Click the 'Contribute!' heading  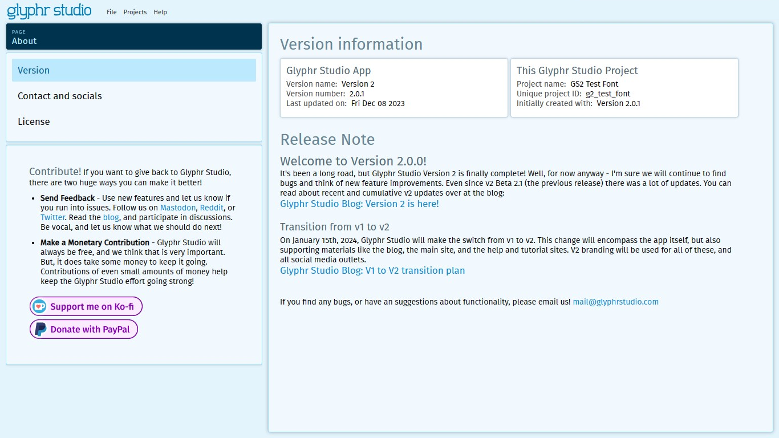pyautogui.click(x=55, y=172)
